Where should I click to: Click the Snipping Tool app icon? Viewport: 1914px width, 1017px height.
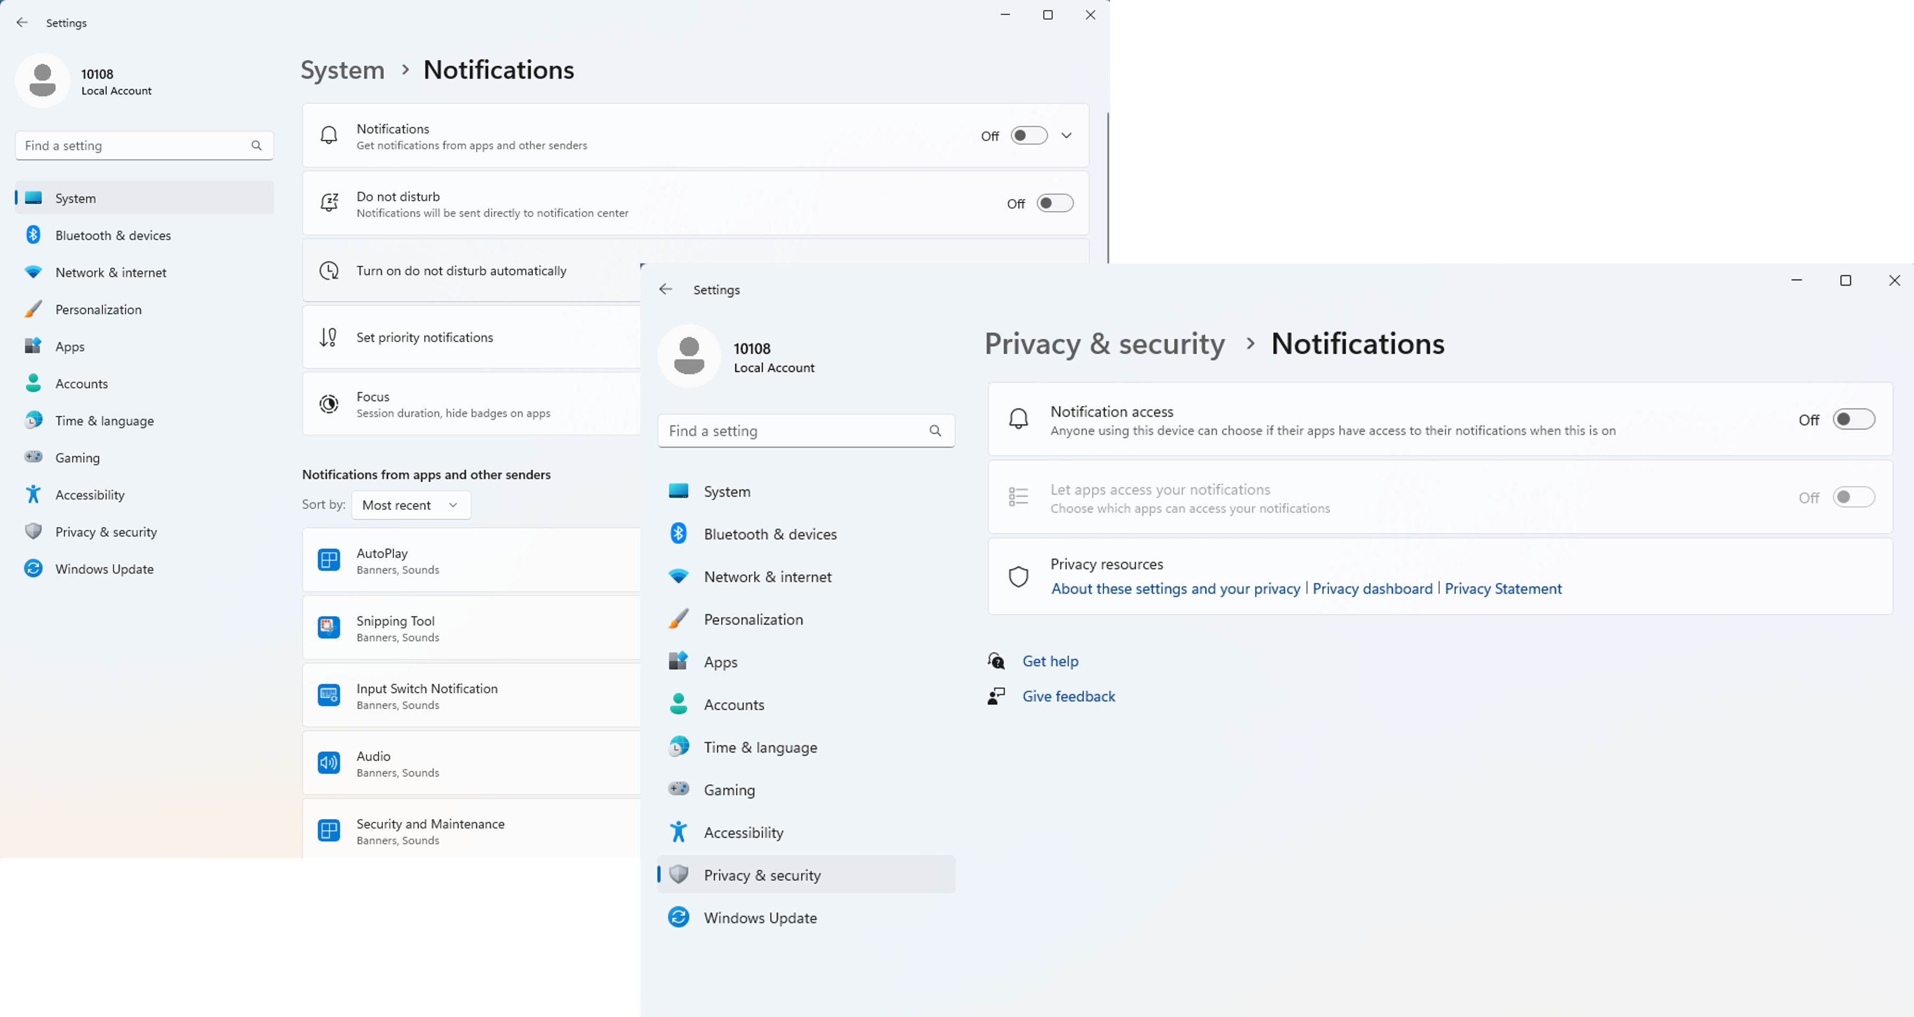click(x=329, y=628)
